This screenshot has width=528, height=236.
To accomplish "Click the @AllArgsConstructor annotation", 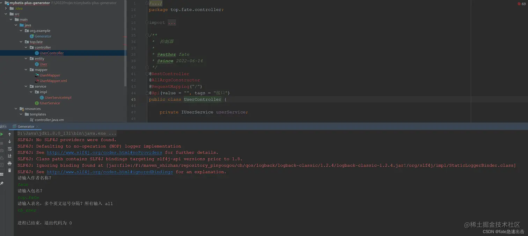I will point(174,80).
